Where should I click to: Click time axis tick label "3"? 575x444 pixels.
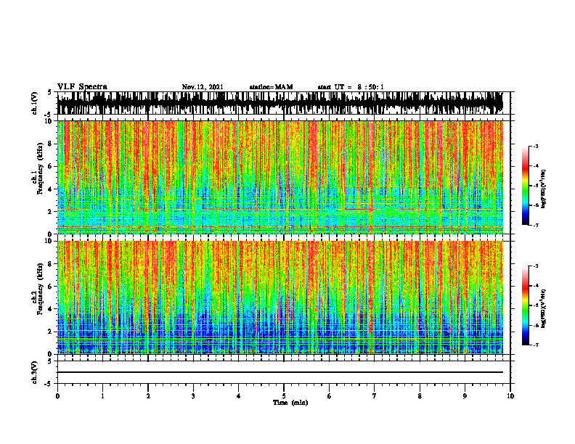193,396
